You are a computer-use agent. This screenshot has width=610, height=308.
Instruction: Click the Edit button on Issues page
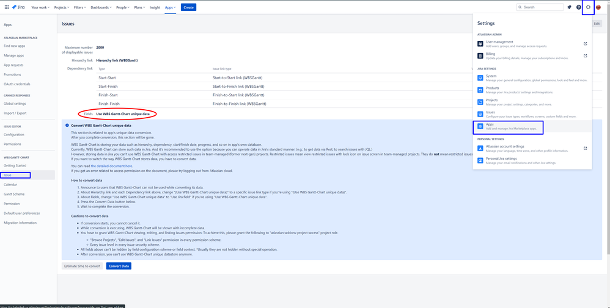click(597, 24)
